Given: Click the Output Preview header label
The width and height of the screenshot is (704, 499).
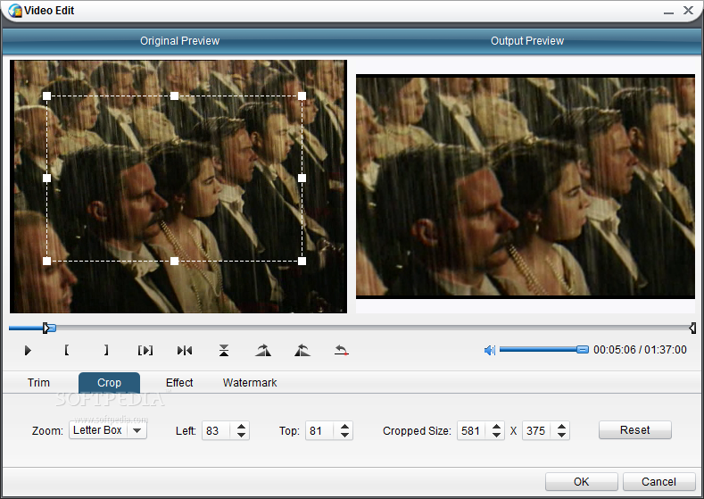Looking at the screenshot, I should 527,41.
